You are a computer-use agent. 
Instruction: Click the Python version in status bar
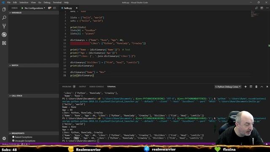[x=11, y=144]
